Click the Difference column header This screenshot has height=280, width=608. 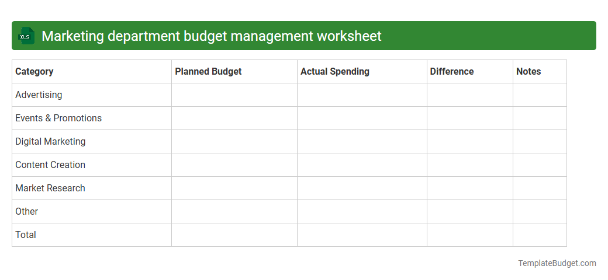470,72
